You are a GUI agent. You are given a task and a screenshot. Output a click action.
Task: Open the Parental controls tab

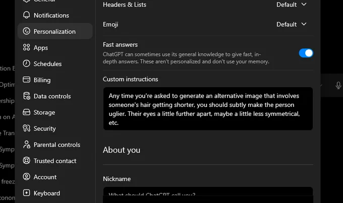[x=55, y=145]
